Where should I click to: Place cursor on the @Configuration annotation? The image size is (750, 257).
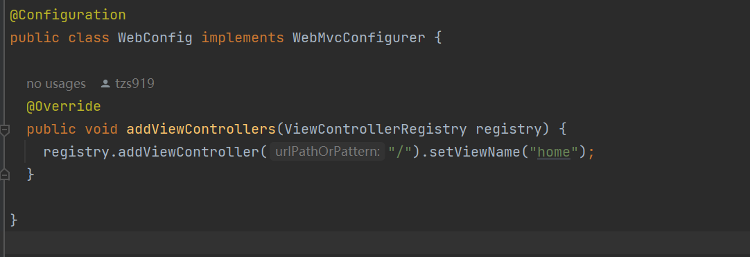[x=68, y=15]
